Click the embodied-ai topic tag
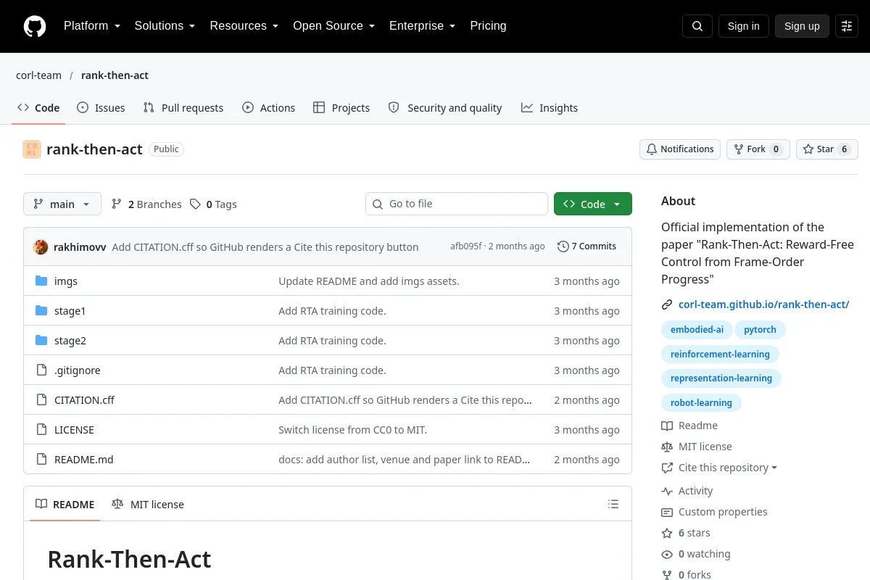Viewport: 870px width, 580px height. [697, 329]
